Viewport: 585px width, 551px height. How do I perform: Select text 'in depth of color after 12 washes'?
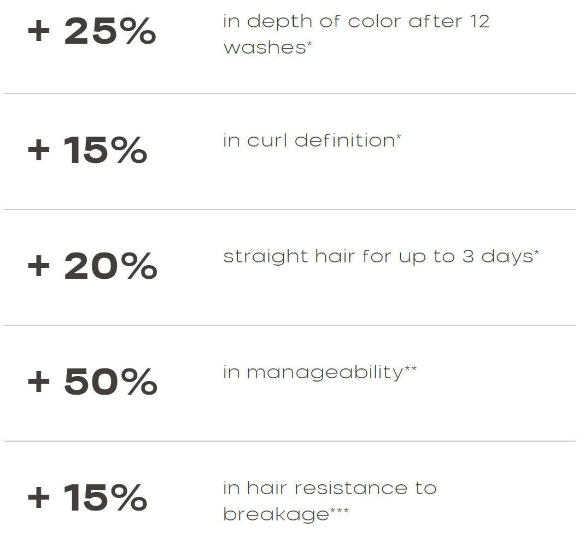tap(356, 34)
